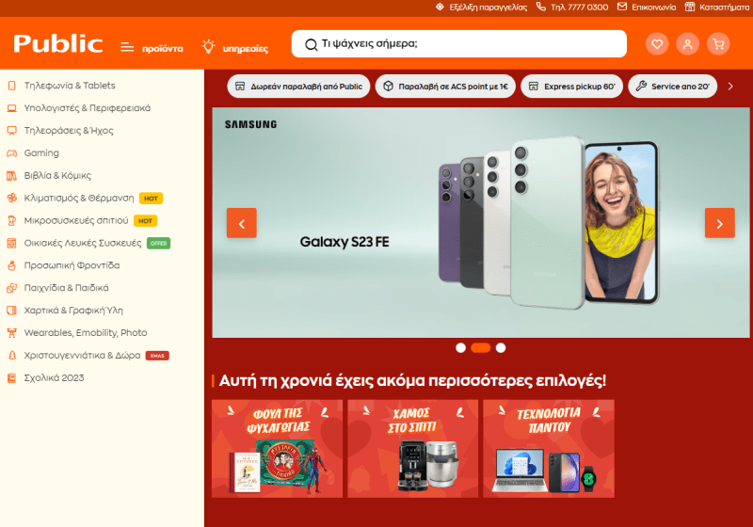The height and width of the screenshot is (527, 753).
Task: Open Υπολογιστές & Περιφερειακά category
Action: coord(88,108)
